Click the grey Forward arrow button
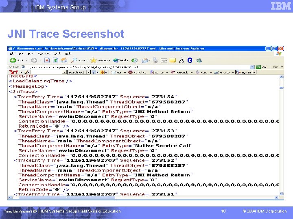 pos(34,60)
